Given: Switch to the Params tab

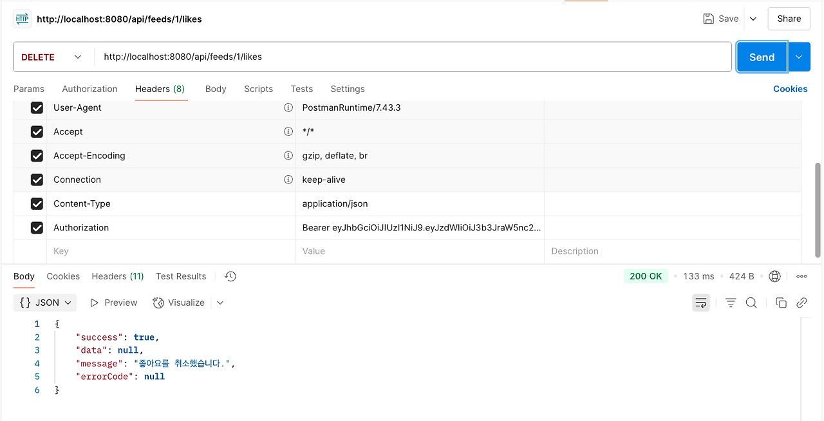Looking at the screenshot, I should click(29, 89).
